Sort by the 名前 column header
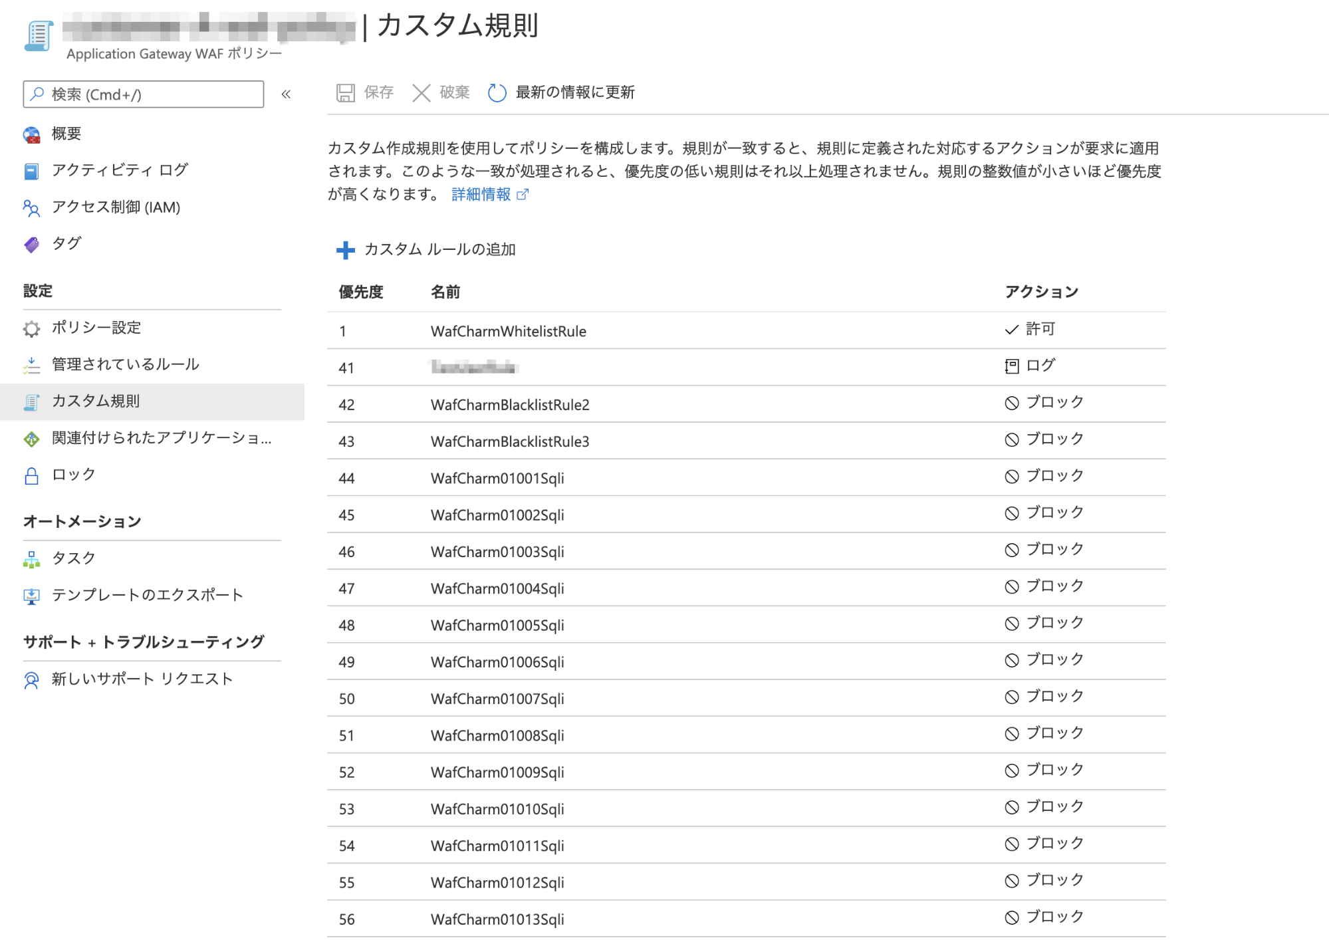 tap(445, 292)
